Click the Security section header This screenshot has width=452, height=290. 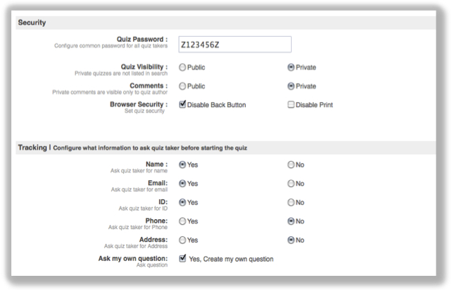[32, 23]
